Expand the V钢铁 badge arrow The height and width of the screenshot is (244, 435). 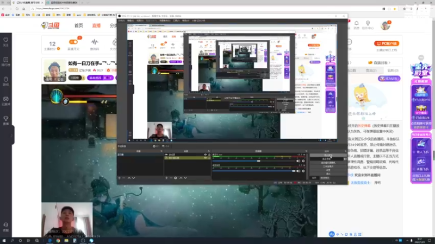pyautogui.click(x=83, y=78)
